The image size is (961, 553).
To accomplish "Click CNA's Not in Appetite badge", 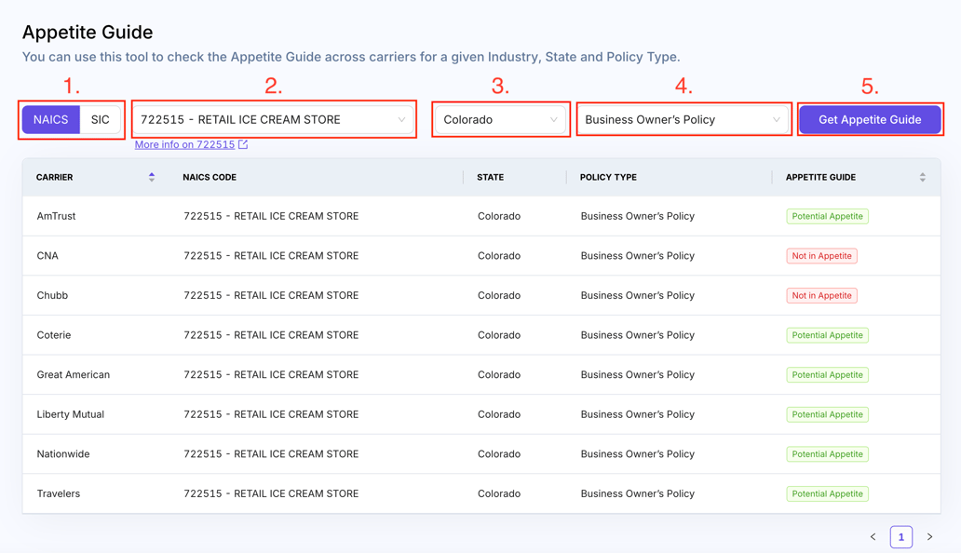I will tap(821, 256).
